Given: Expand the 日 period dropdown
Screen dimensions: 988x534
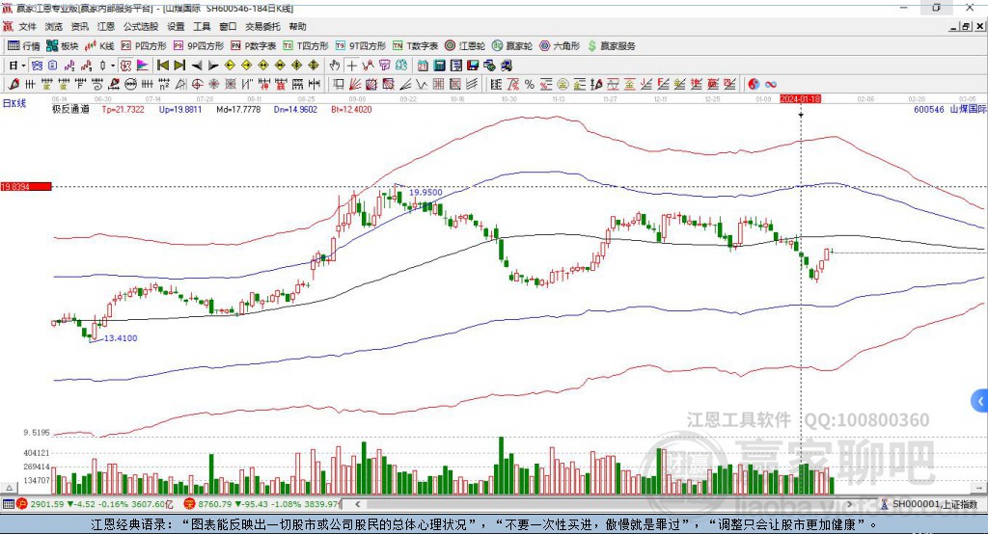Looking at the screenshot, I should tap(23, 66).
